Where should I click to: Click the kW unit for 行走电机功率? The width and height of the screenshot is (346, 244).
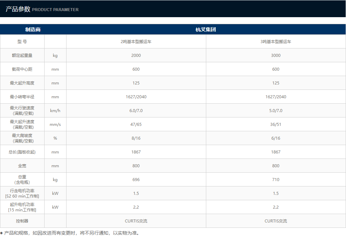(55, 194)
